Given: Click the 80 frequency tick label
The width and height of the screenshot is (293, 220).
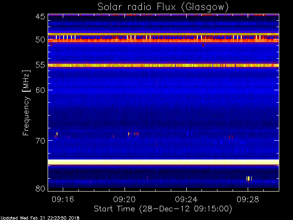Looking at the screenshot, I should (x=40, y=188).
